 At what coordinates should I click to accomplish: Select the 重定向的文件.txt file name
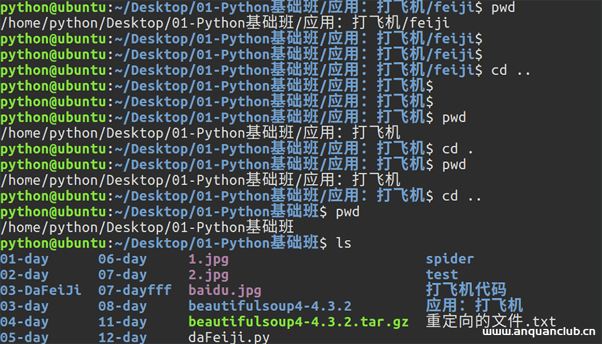click(491, 321)
